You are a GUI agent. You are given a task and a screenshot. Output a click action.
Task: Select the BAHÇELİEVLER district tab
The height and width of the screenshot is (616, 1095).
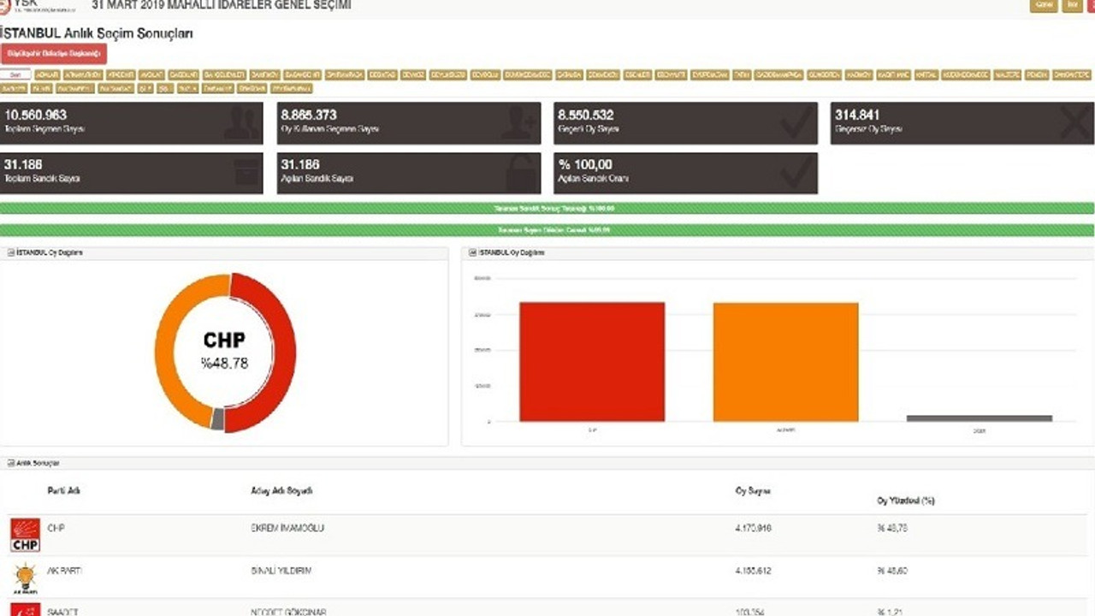coord(224,75)
